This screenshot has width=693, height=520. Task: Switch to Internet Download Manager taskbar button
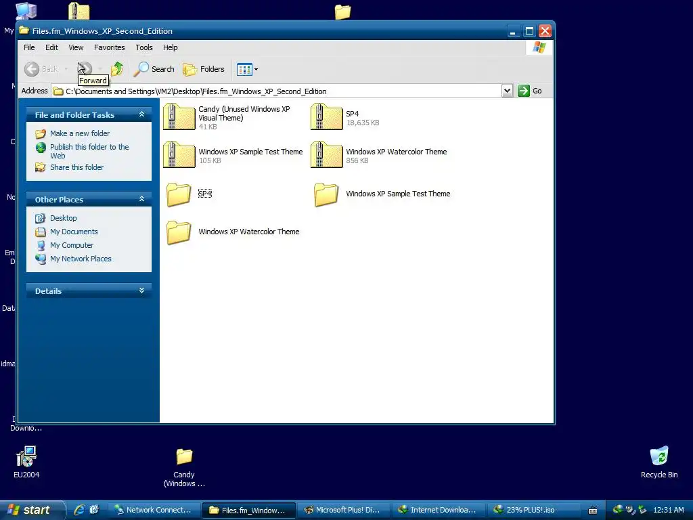(438, 510)
